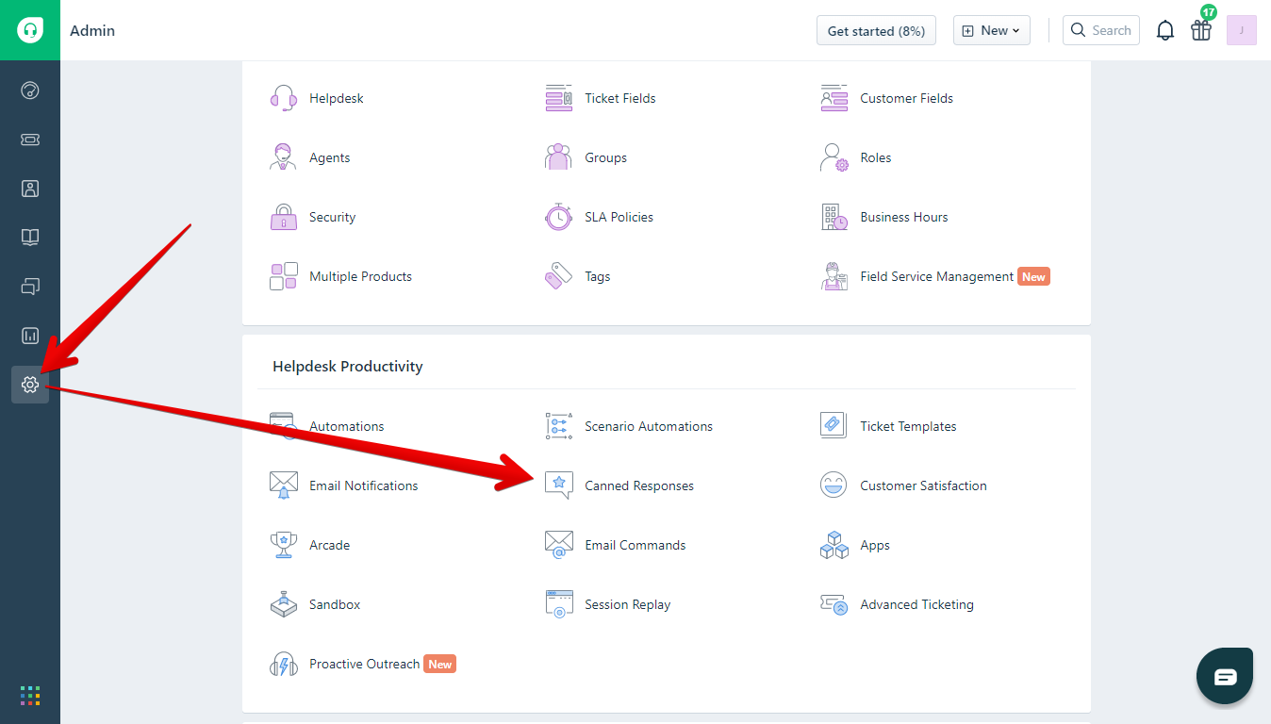This screenshot has height=724, width=1271.
Task: Click the Advanced Ticketing icon
Action: [834, 604]
